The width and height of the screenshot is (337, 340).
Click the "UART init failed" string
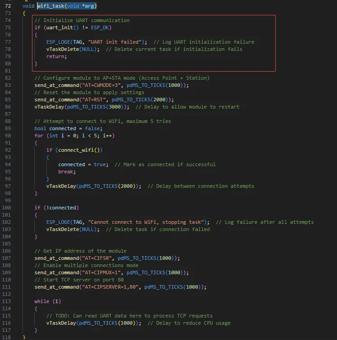point(117,42)
